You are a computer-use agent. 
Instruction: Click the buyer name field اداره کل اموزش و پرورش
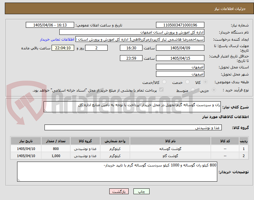coord(132,32)
